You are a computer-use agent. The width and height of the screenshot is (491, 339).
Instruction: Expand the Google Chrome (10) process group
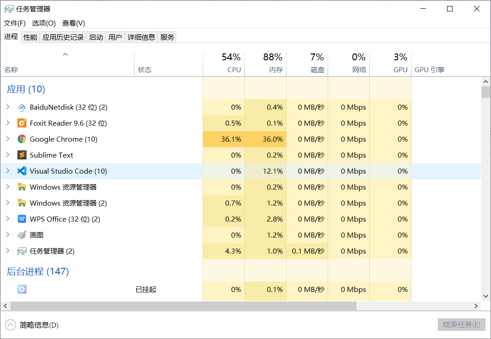point(8,139)
